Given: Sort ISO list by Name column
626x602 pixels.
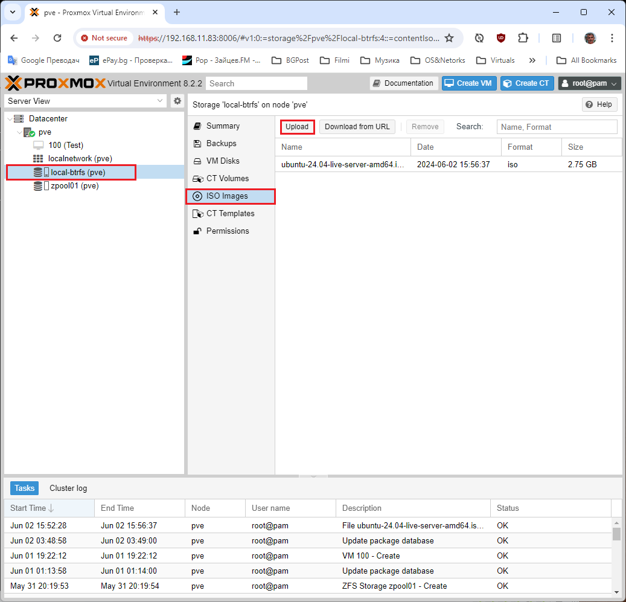Looking at the screenshot, I should [x=343, y=147].
